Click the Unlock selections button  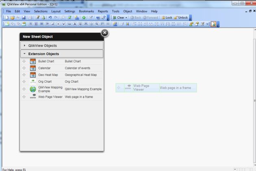[x=181, y=17]
